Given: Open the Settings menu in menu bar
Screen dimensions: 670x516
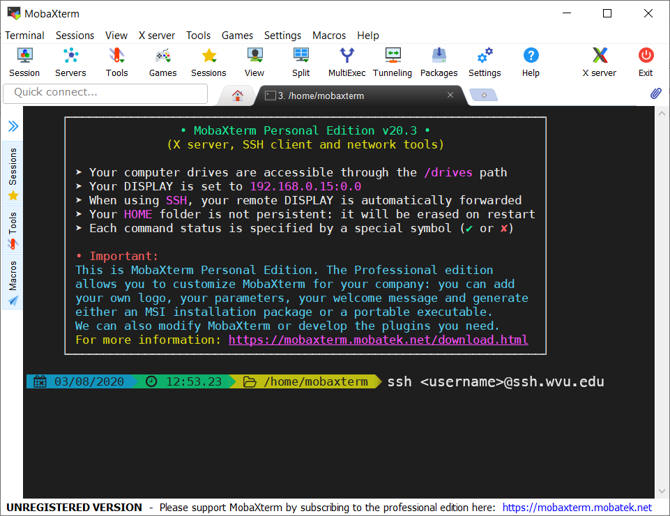Looking at the screenshot, I should 282,36.
